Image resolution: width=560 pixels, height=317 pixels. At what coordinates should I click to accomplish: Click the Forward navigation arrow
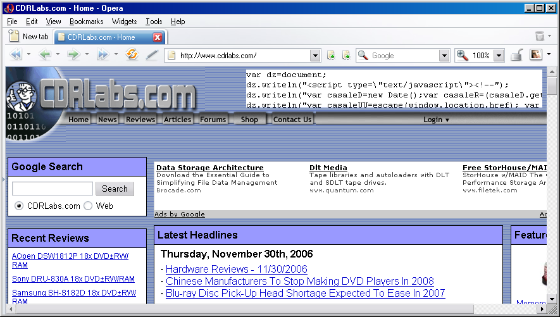coord(73,55)
